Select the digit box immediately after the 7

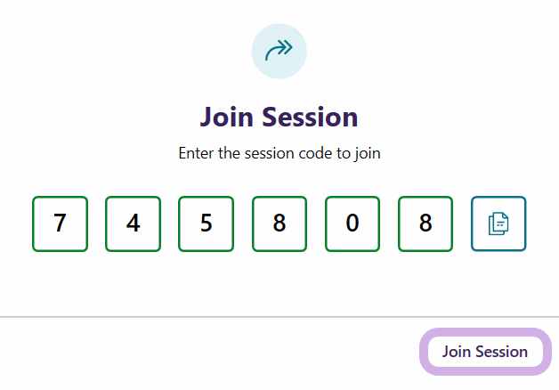click(134, 223)
